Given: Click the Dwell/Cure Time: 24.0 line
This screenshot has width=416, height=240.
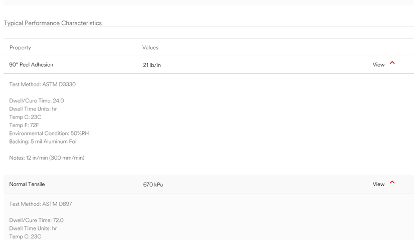Looking at the screenshot, I should 37,101.
